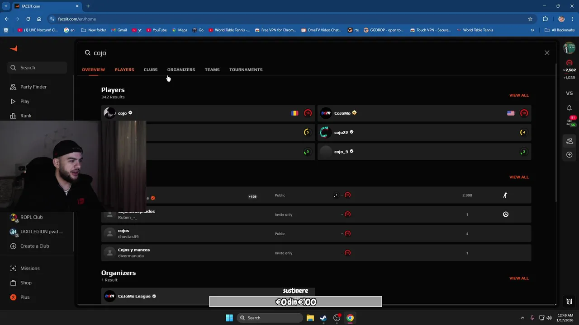
Task: Expand hidden bookmarks chevron
Action: point(532,30)
